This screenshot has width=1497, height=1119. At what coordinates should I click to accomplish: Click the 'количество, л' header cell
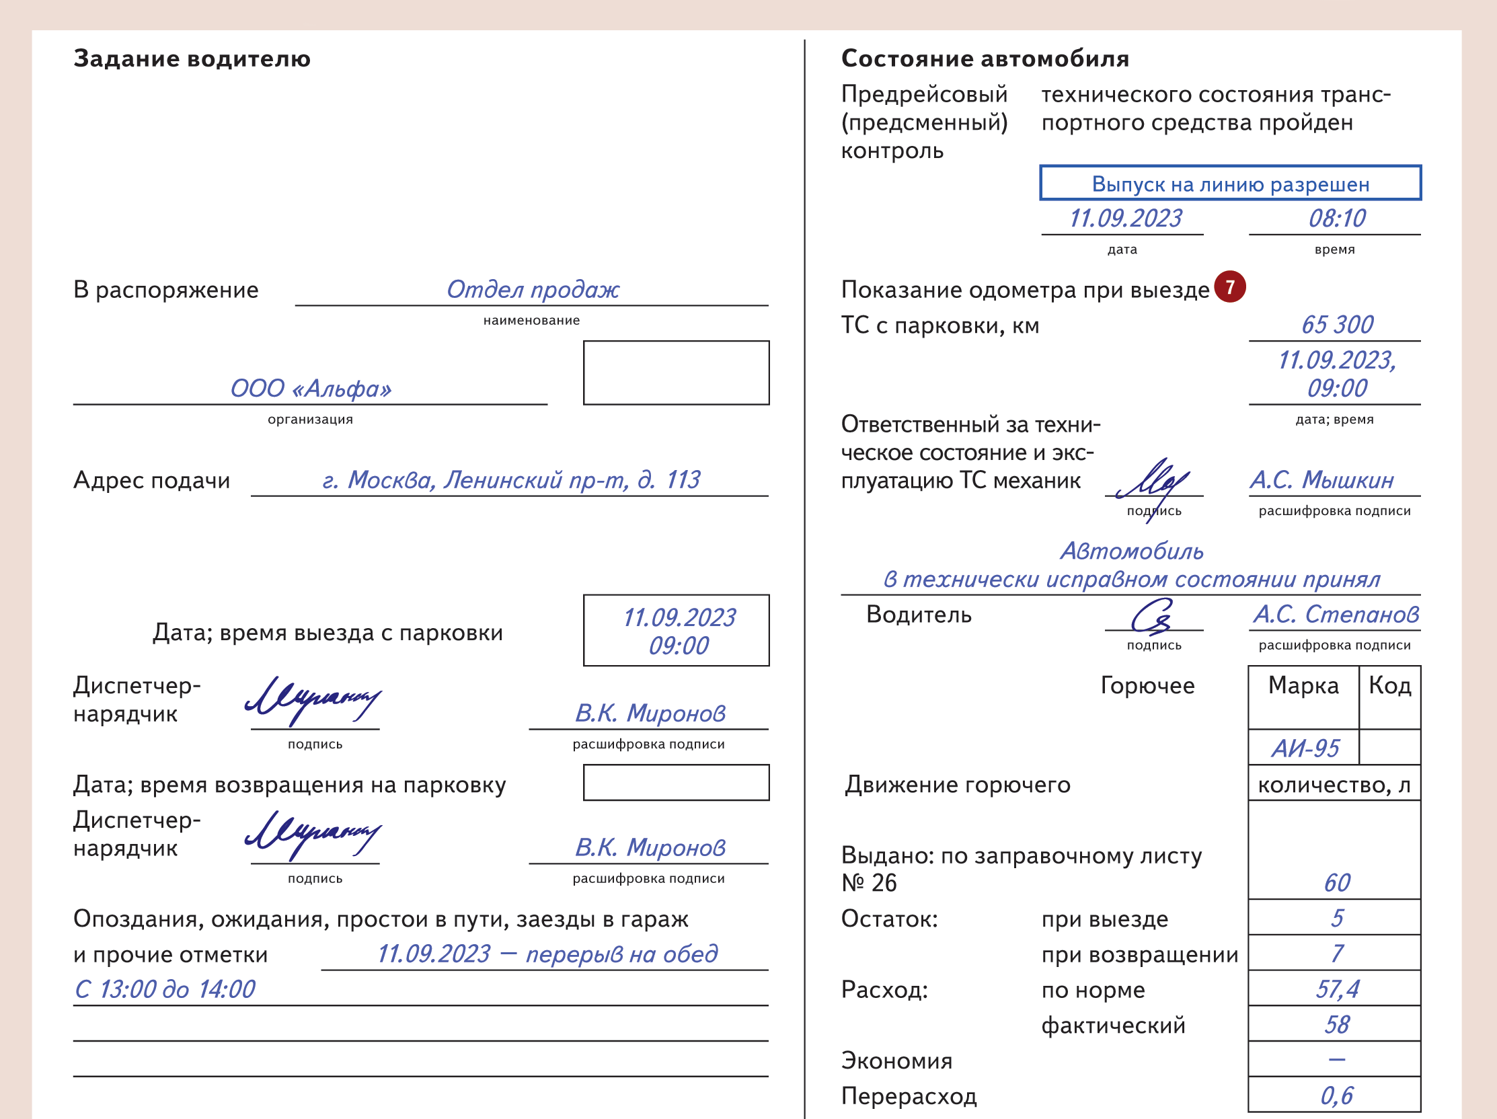[1334, 783]
